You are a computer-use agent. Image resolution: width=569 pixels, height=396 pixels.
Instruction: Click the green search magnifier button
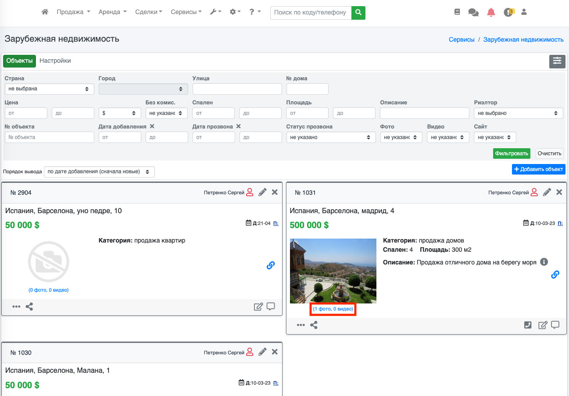[x=358, y=12]
